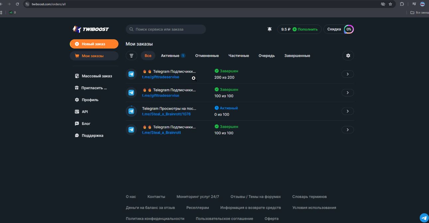Open the filter icon button
This screenshot has width=429, height=223.
point(131,56)
